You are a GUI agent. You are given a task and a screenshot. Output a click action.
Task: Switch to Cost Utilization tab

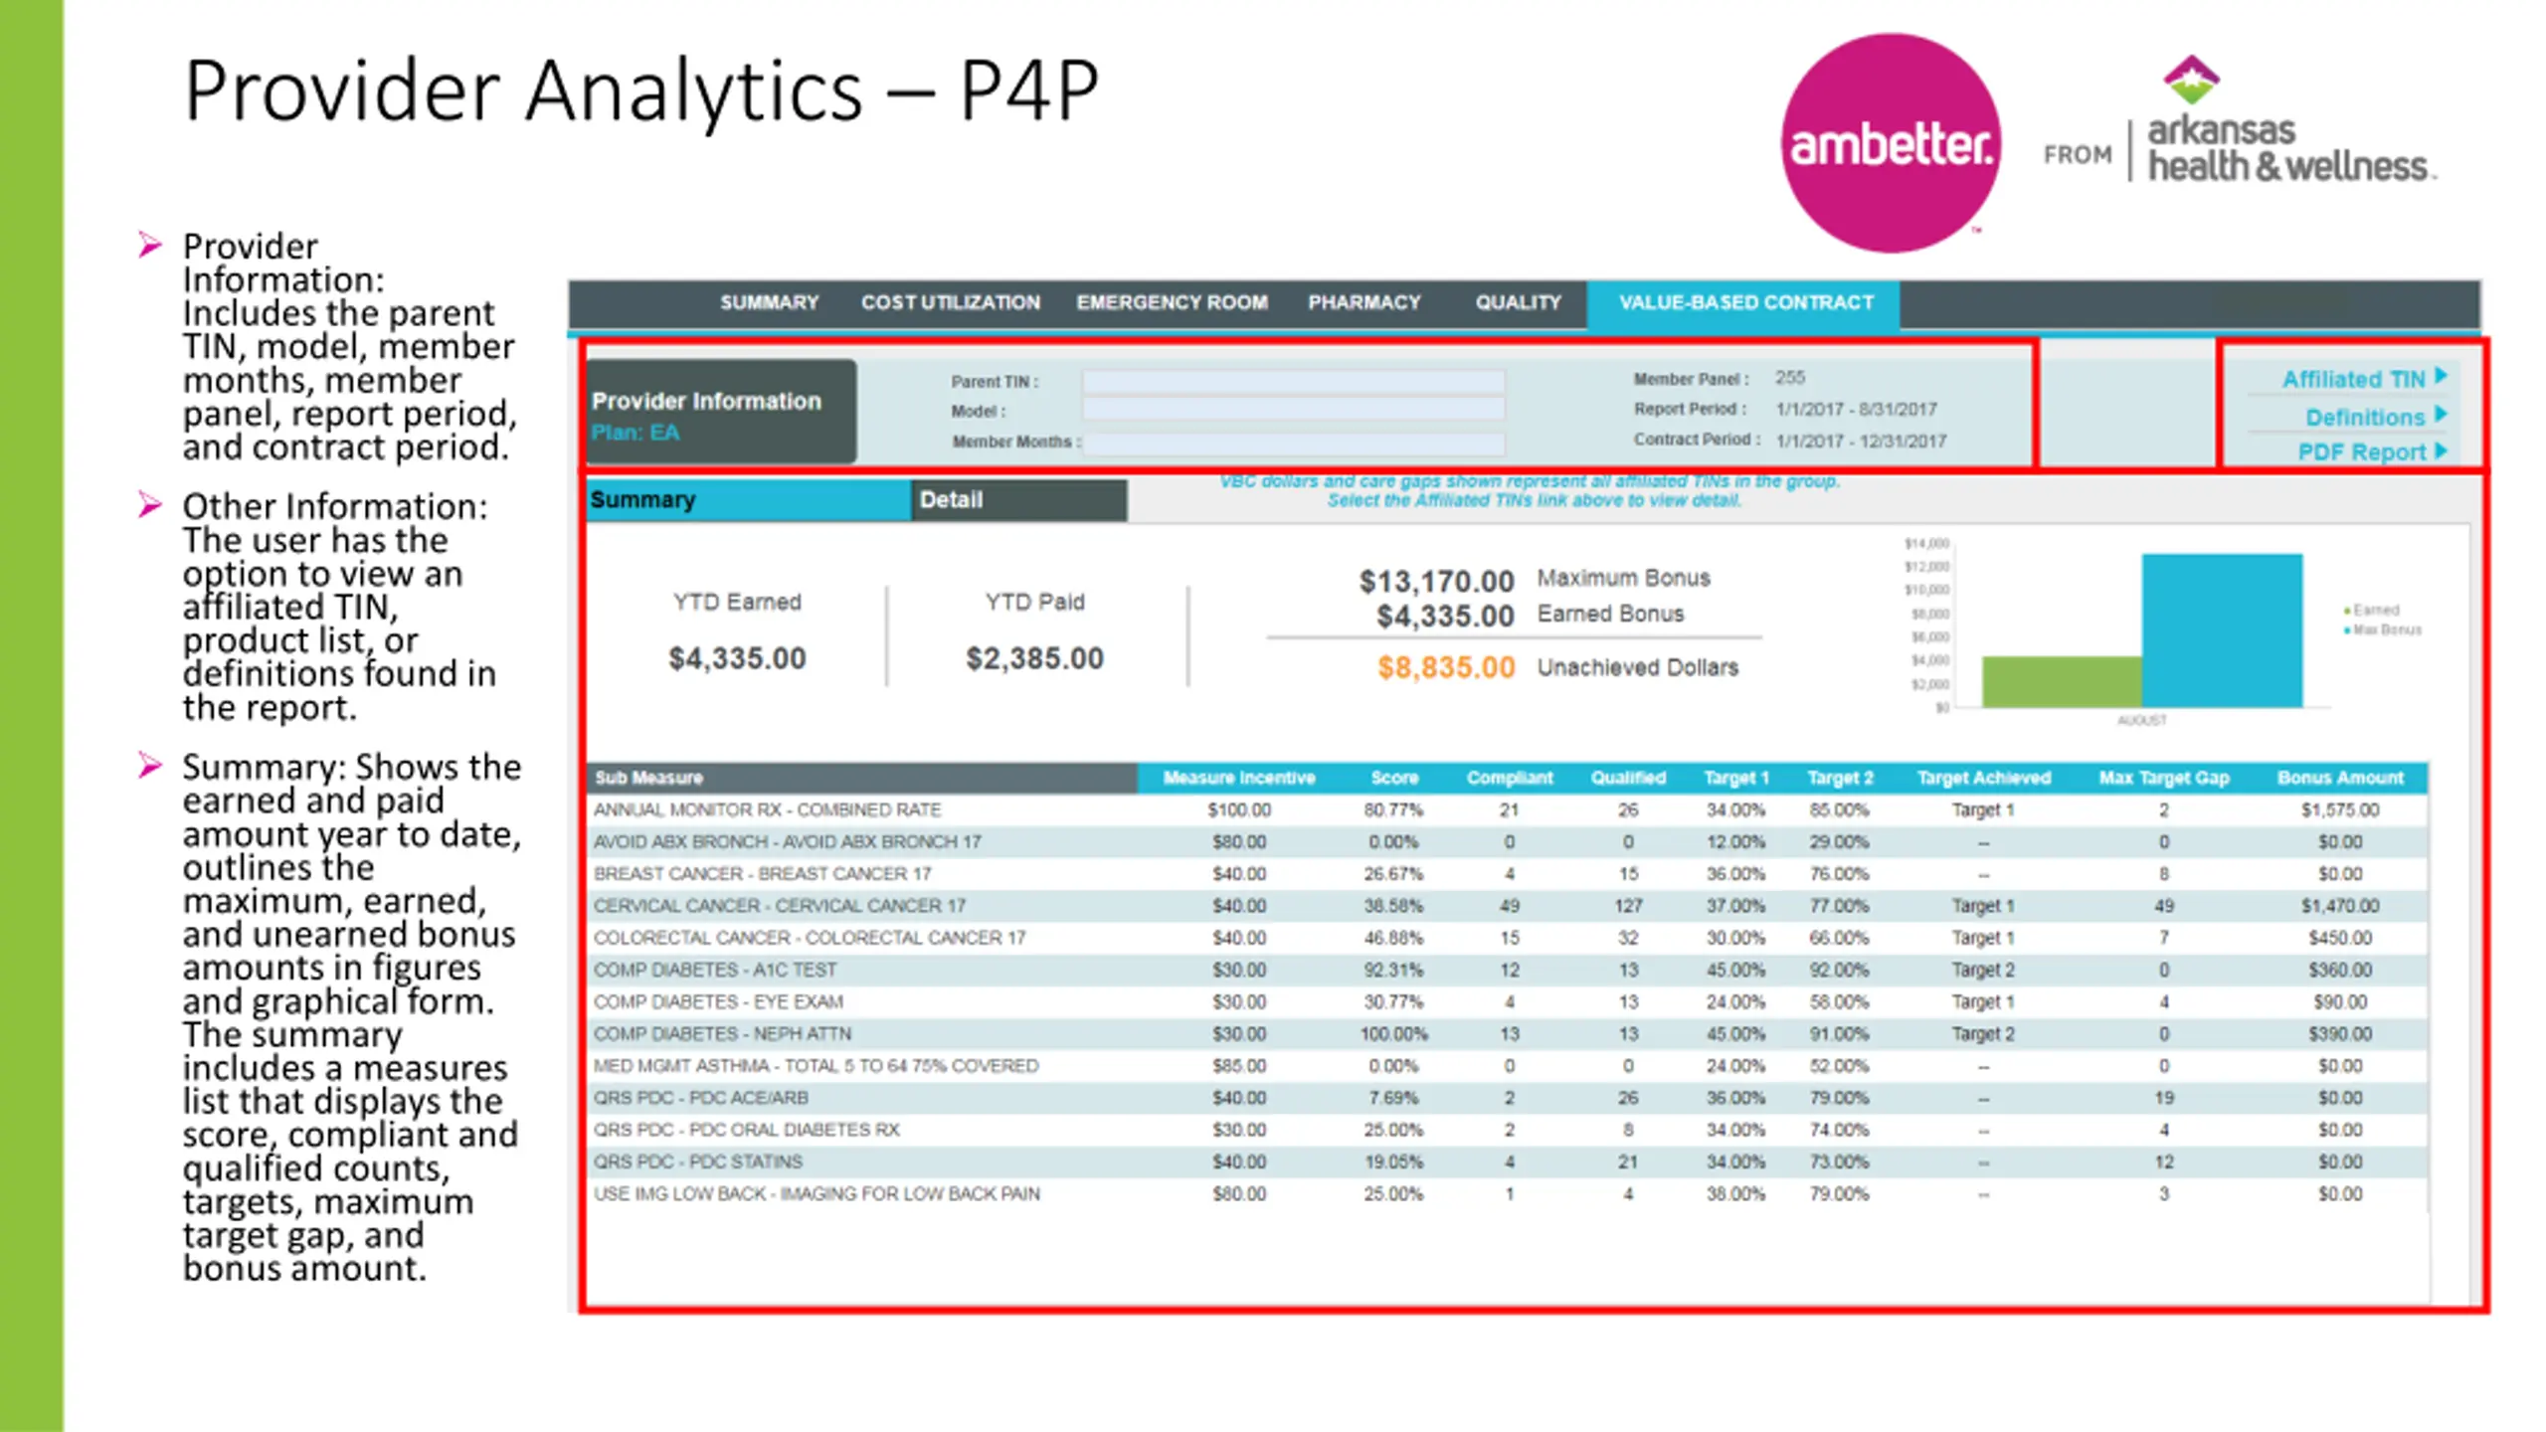click(950, 302)
